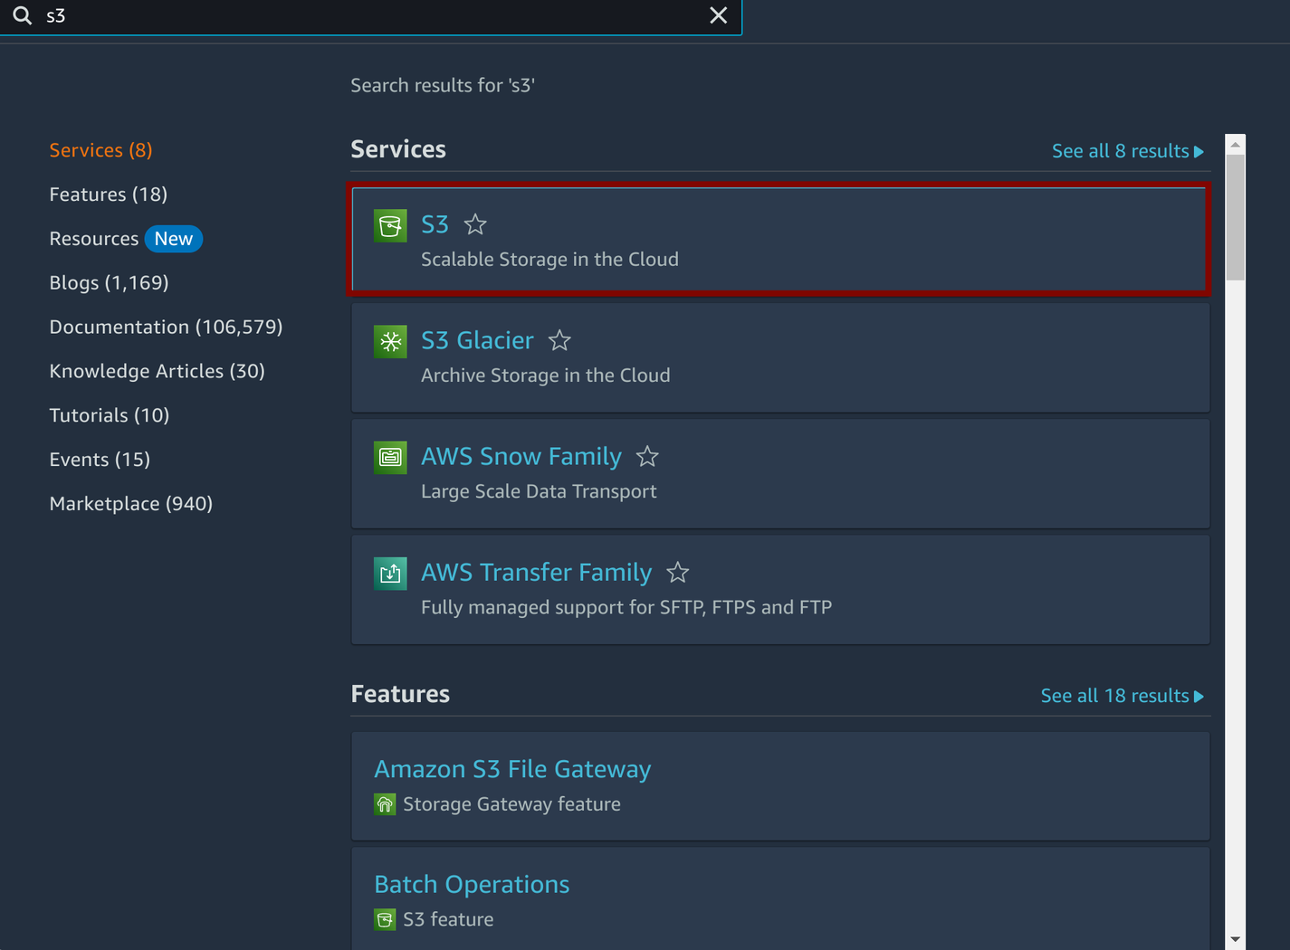
Task: Click the S3 bucket service icon
Action: point(390,225)
